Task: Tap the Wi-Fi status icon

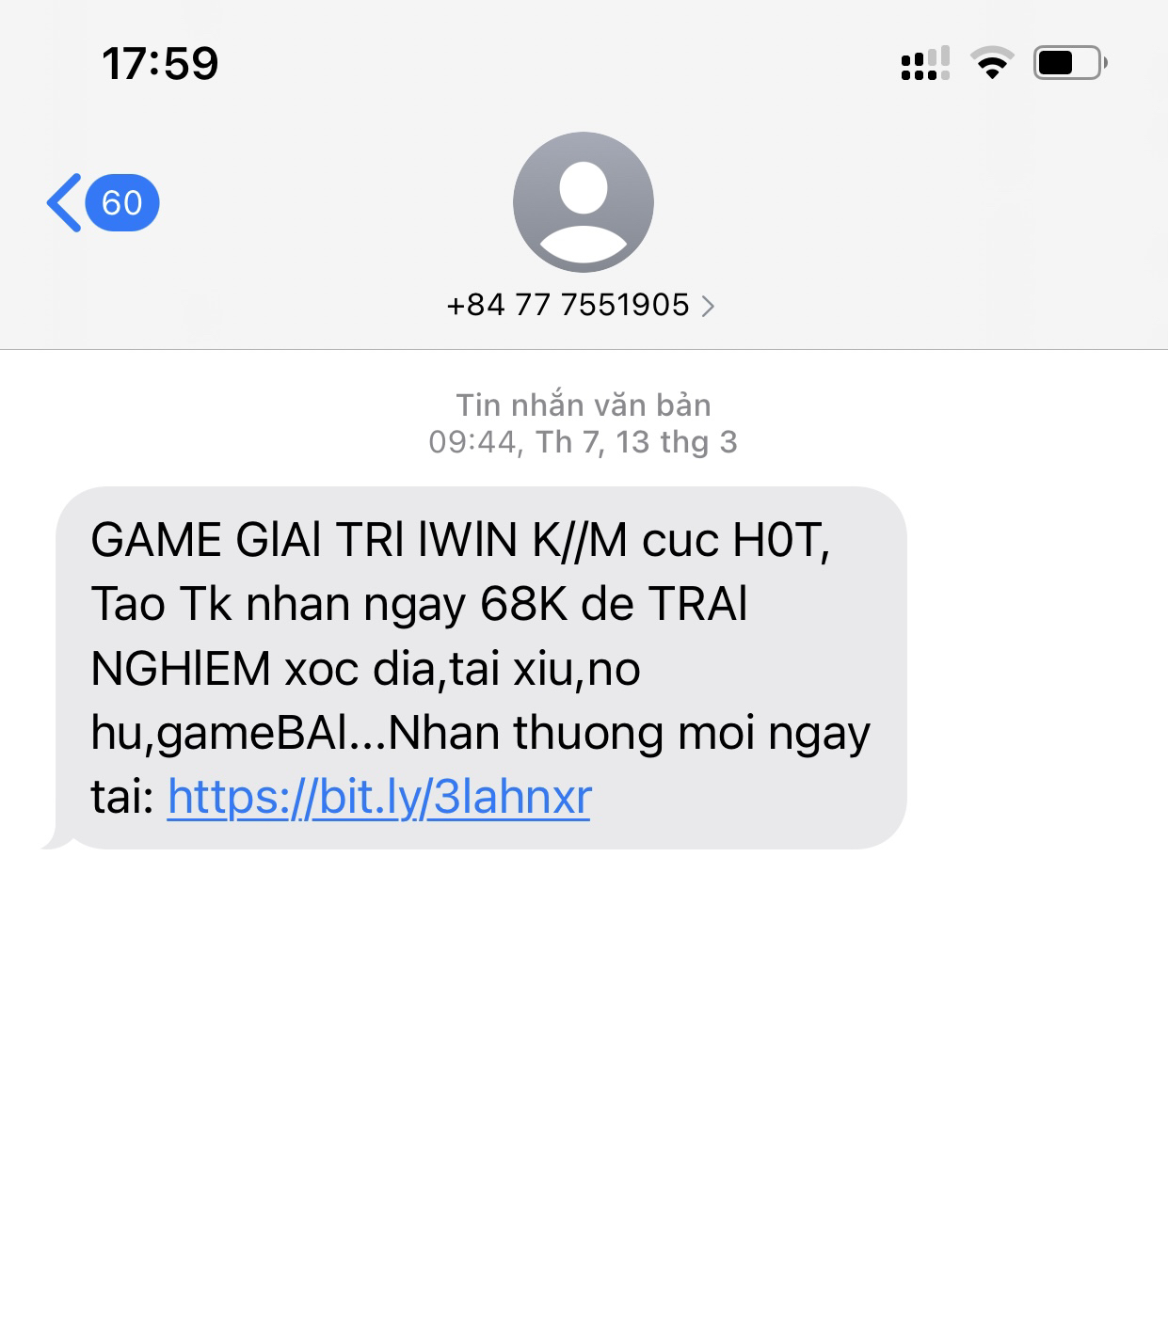Action: click(992, 63)
